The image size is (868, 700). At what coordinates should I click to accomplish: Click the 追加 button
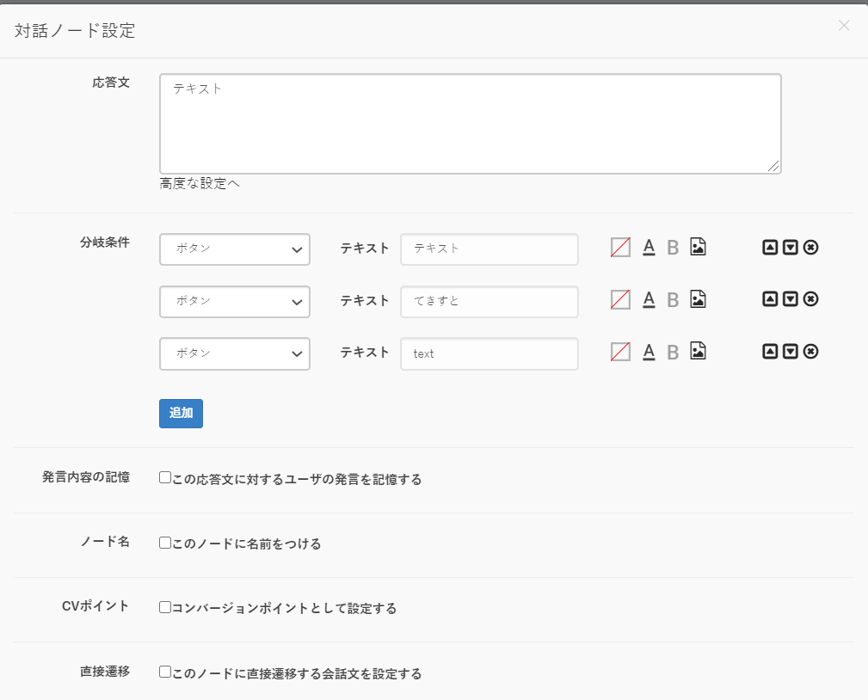pyautogui.click(x=181, y=414)
